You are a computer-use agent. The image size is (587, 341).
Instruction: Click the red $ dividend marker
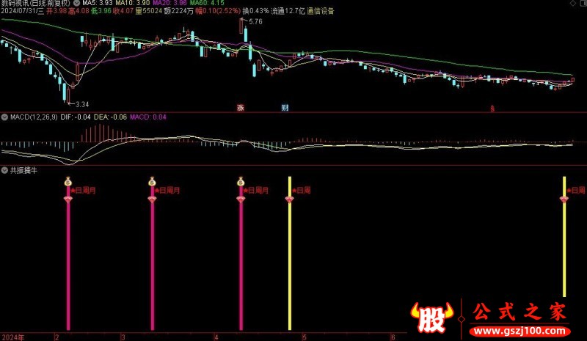(x=492, y=109)
